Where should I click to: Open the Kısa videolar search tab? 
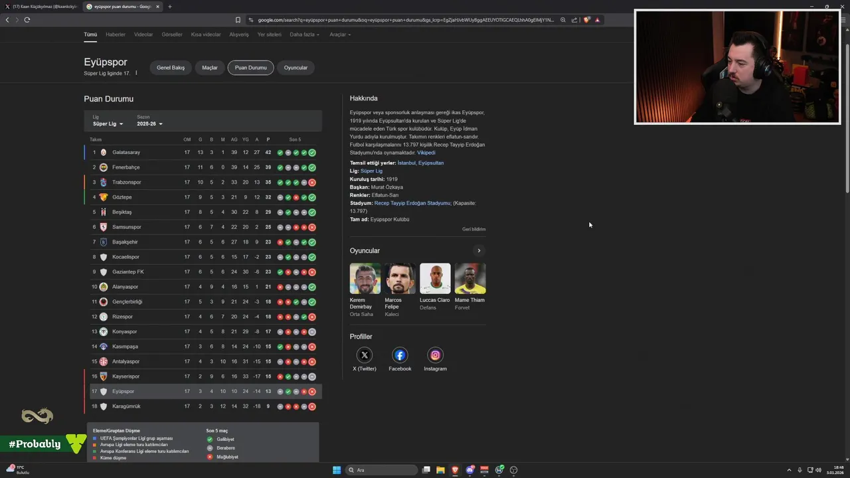point(206,35)
